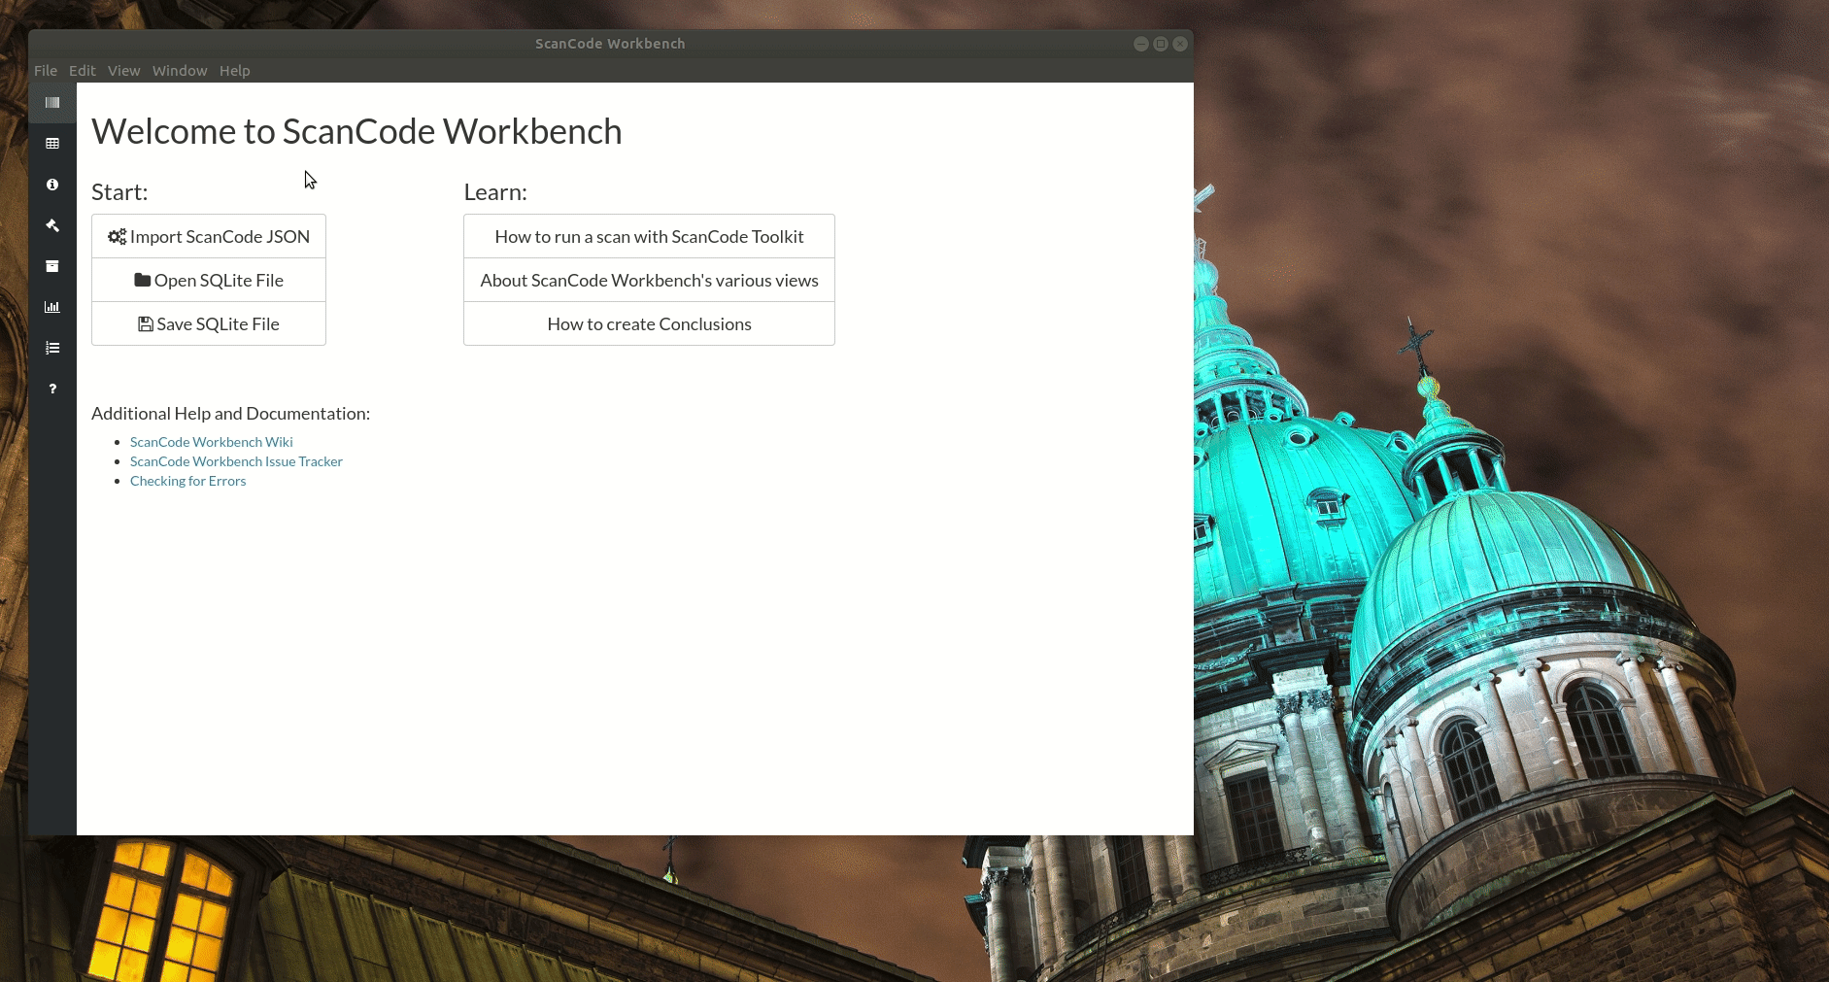Screen dimensions: 1829x982
Task: Click Save SQLite File button
Action: (x=209, y=323)
